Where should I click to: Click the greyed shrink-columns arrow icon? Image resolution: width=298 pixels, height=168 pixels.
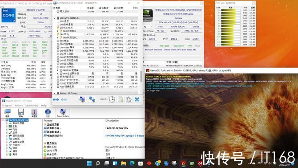click(64, 100)
